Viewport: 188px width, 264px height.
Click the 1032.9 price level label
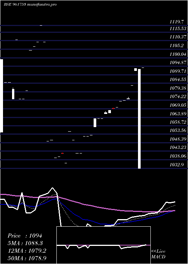[x=176, y=165]
